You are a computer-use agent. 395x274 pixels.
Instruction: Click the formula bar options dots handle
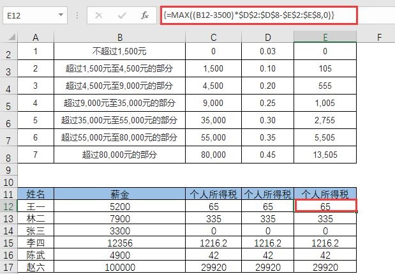77,15
